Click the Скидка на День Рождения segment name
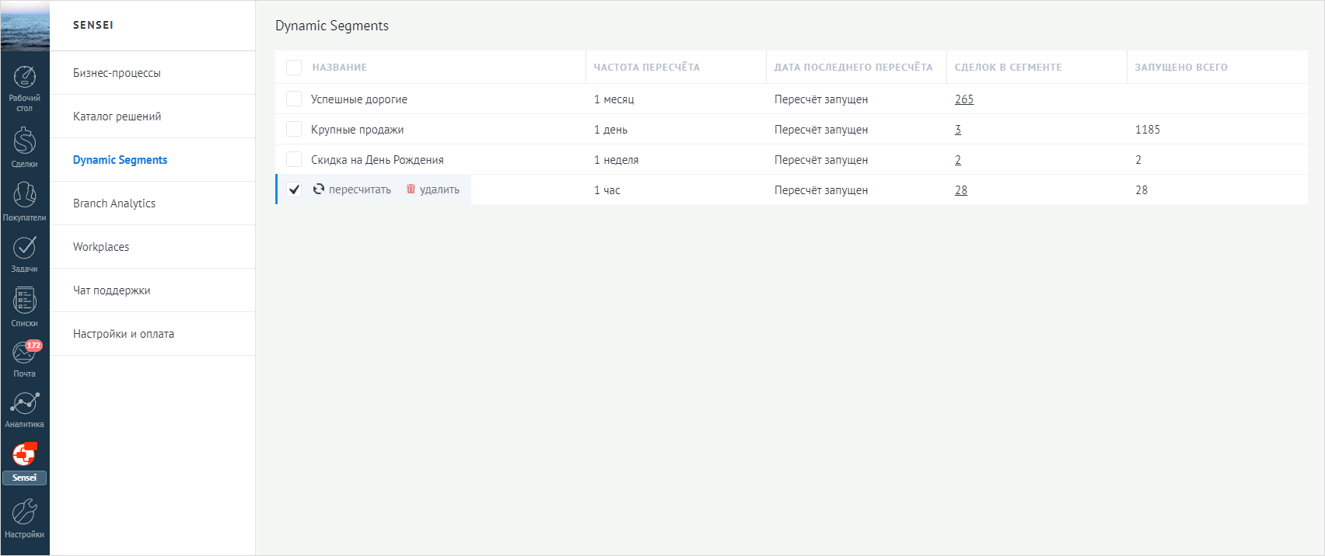Image resolution: width=1325 pixels, height=556 pixels. click(377, 160)
